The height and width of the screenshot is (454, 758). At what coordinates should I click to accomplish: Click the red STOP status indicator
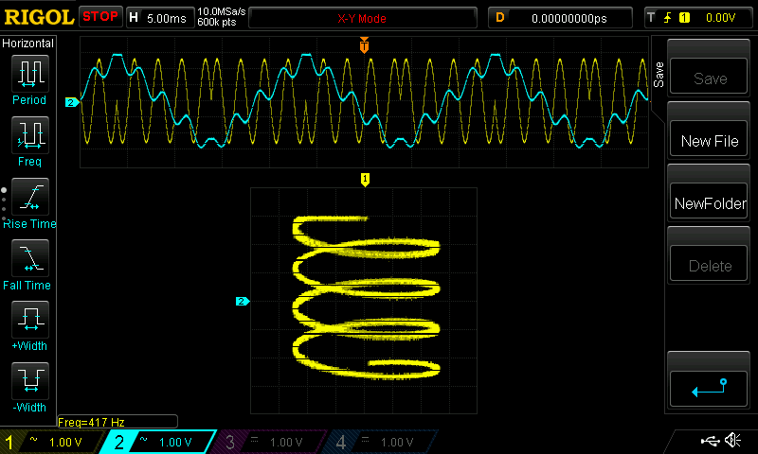[100, 17]
